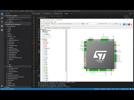
Task: Open the Terminal menu in VS Code
Action: [27, 11]
